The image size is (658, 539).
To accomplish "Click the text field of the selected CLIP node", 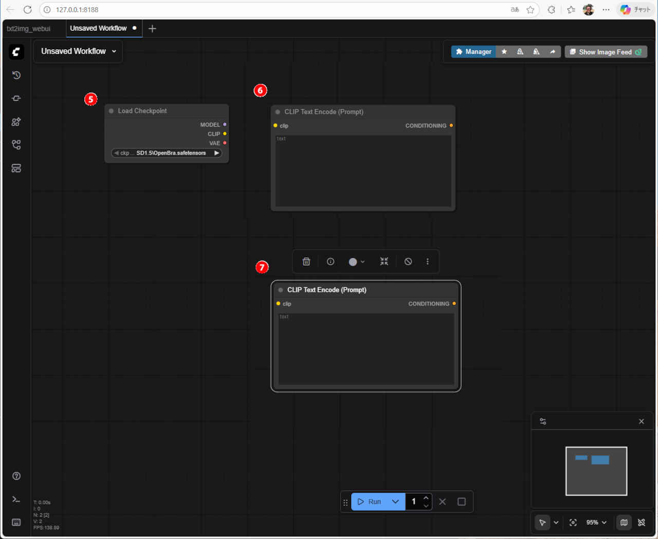I will [x=366, y=349].
